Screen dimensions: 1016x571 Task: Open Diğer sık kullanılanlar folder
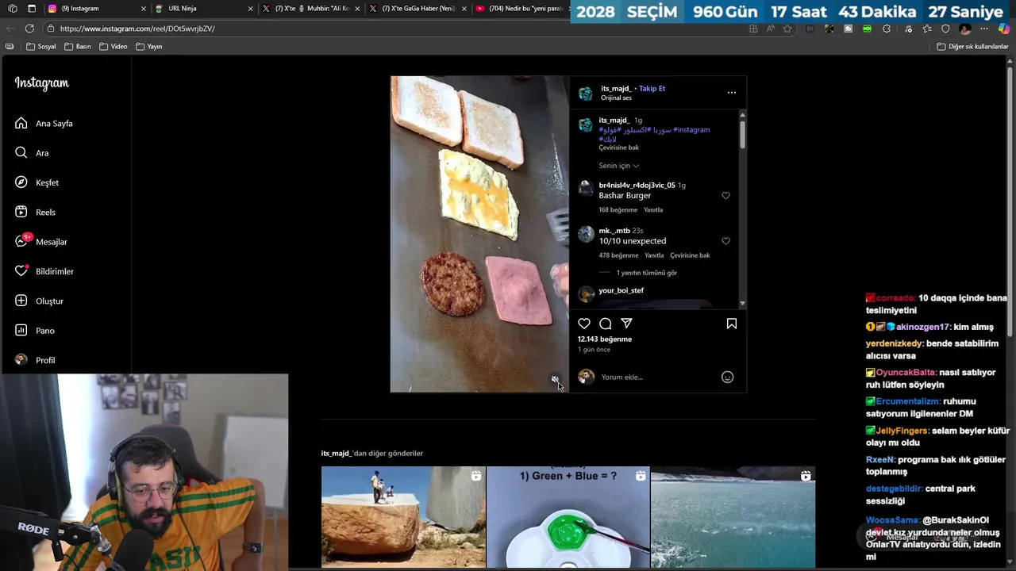pyautogui.click(x=972, y=47)
